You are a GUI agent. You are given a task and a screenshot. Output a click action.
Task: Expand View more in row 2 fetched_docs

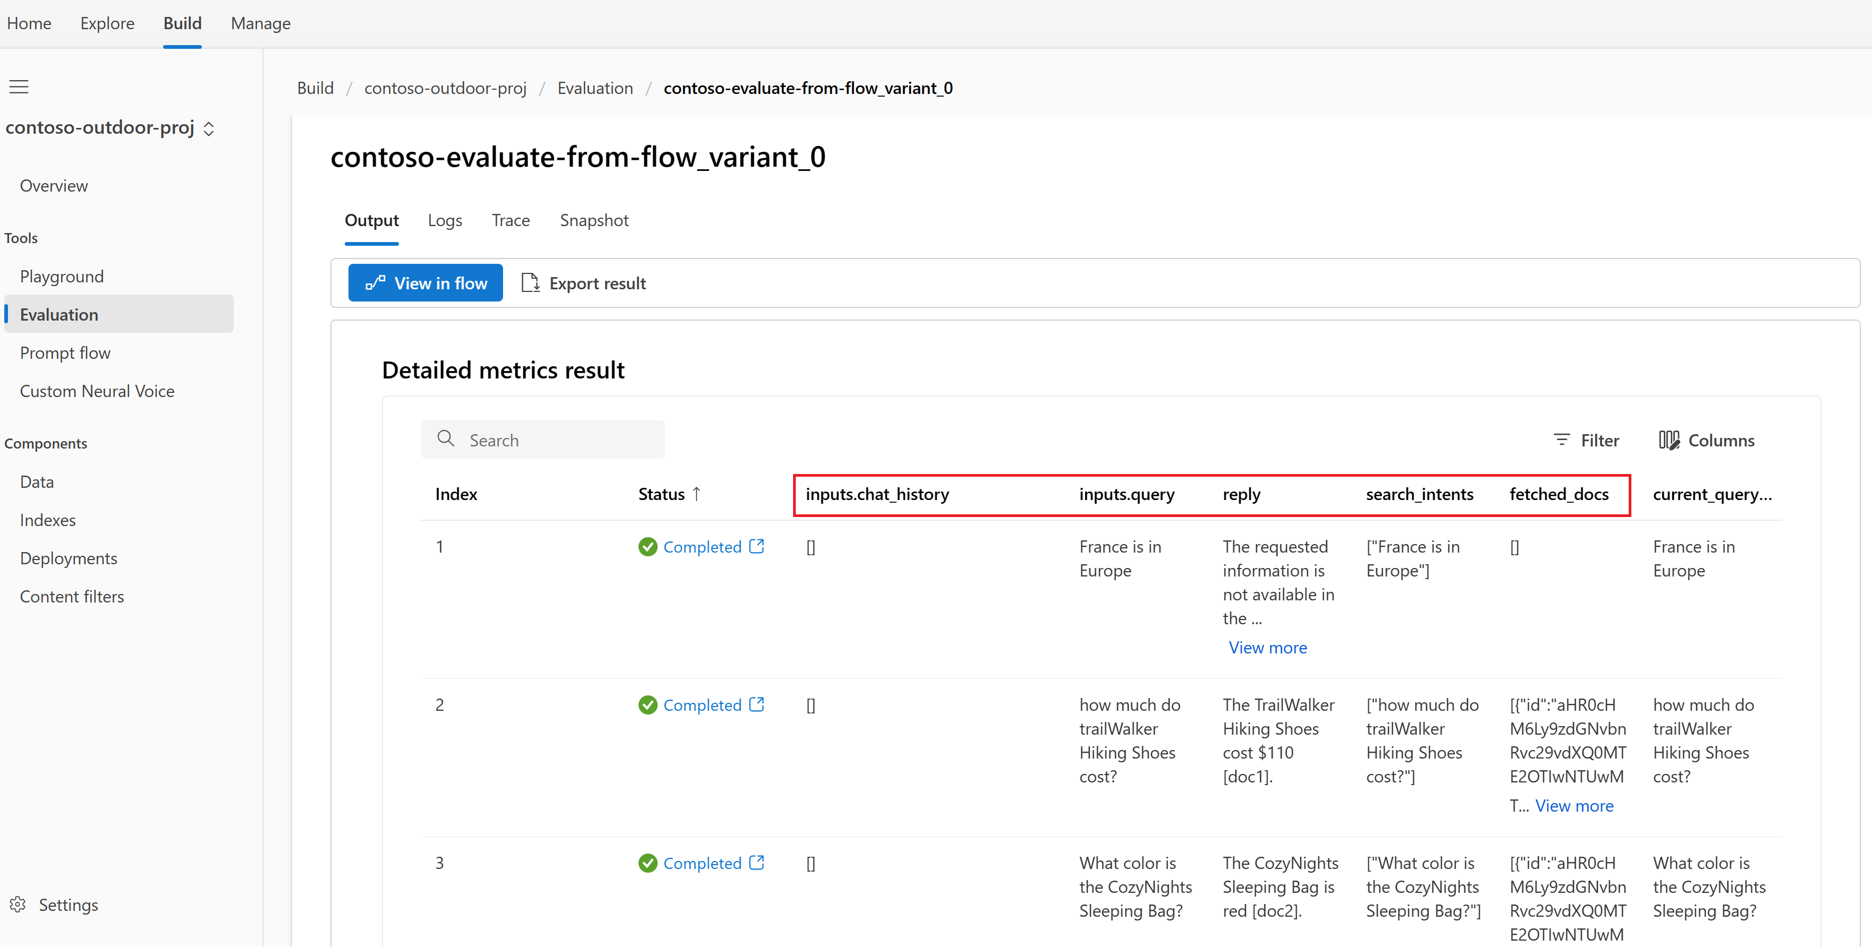pos(1574,806)
